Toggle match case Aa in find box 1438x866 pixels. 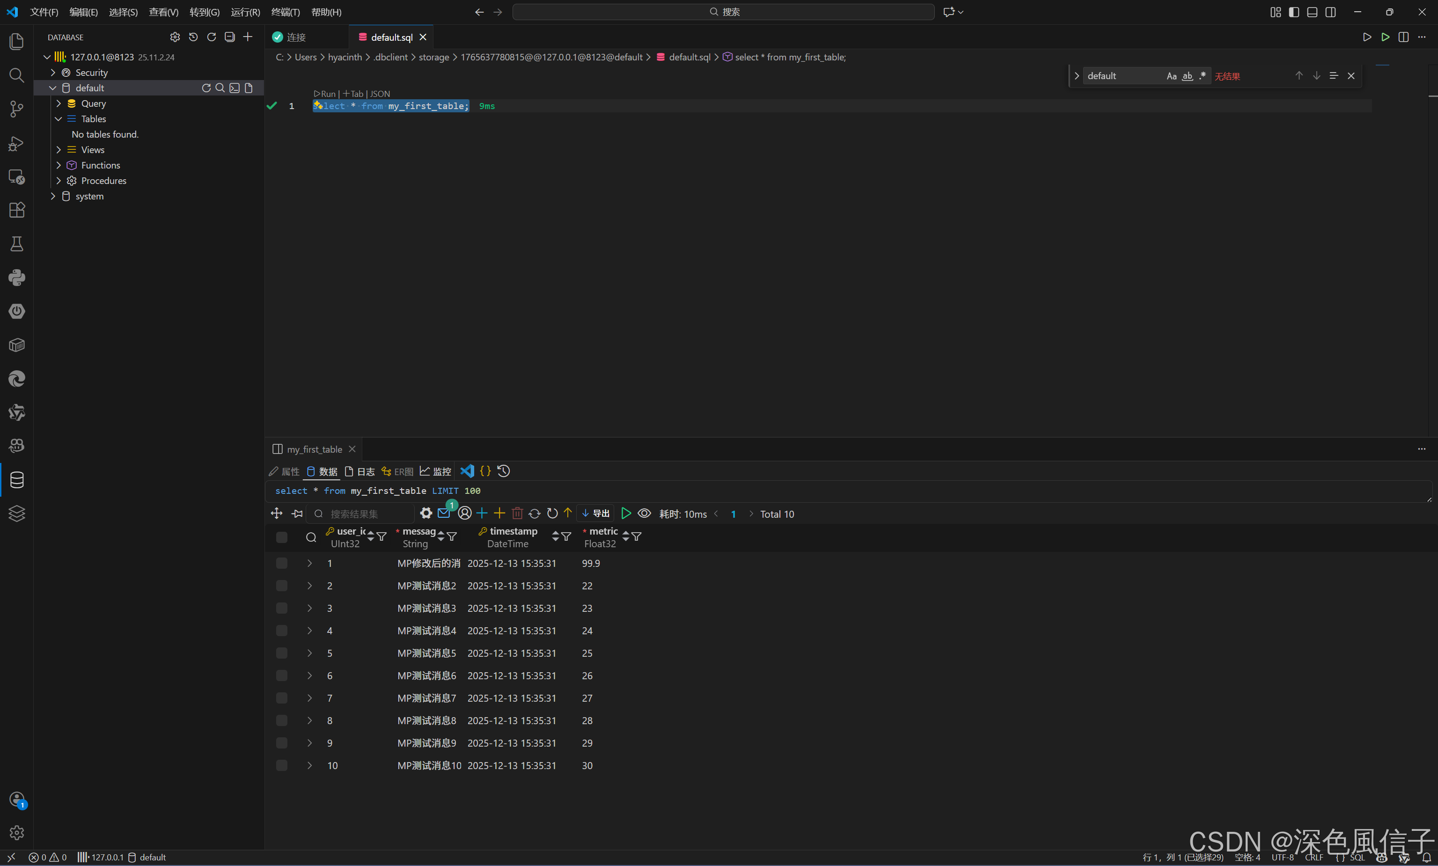pos(1171,76)
